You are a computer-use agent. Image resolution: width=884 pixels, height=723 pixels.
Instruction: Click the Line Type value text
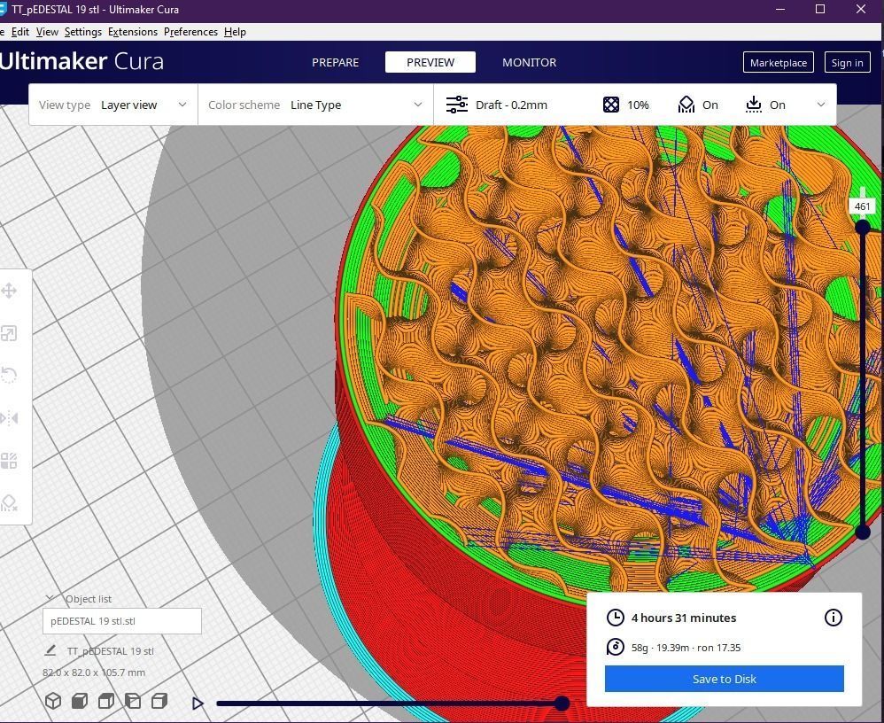pos(315,105)
